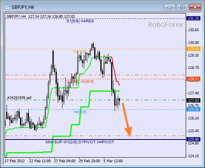The height and width of the screenshot is (168, 205).
Task: Click the H4[7/8] level label
Action: [80, 51]
